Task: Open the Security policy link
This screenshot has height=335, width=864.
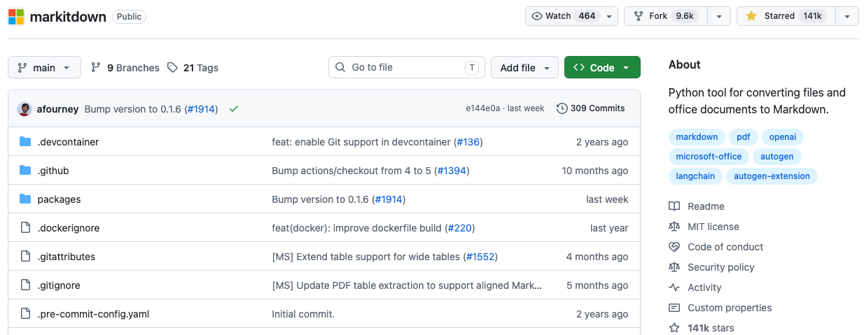Action: (711, 267)
